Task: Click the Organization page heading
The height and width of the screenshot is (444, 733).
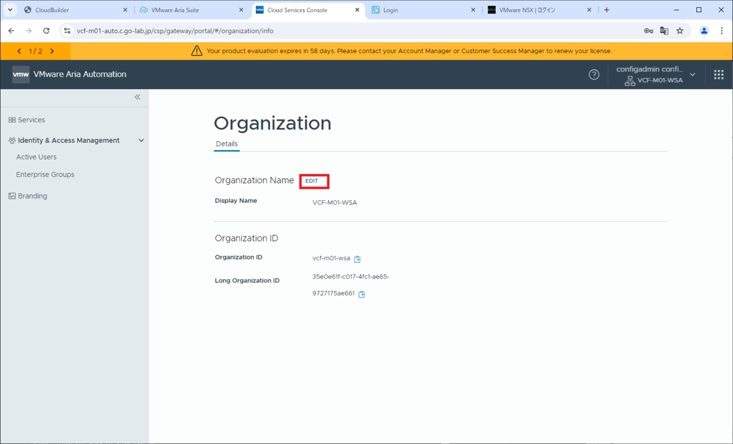Action: (272, 123)
